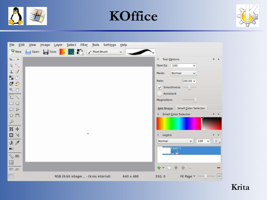Swap foreground and background colors
This screenshot has width=267, height=200.
[x=82, y=50]
